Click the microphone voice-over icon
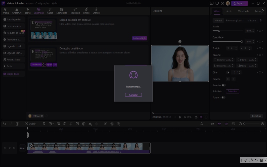Screen dimensions: 267x167 202,124
